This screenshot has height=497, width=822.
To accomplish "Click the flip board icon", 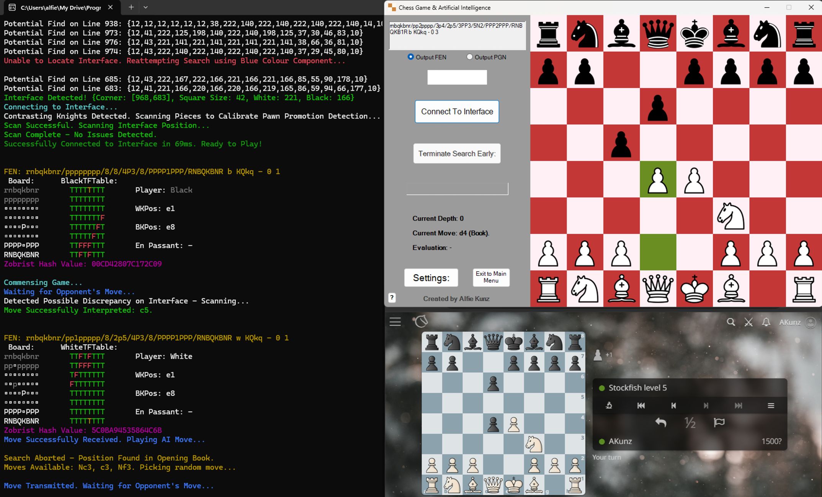I will (609, 406).
